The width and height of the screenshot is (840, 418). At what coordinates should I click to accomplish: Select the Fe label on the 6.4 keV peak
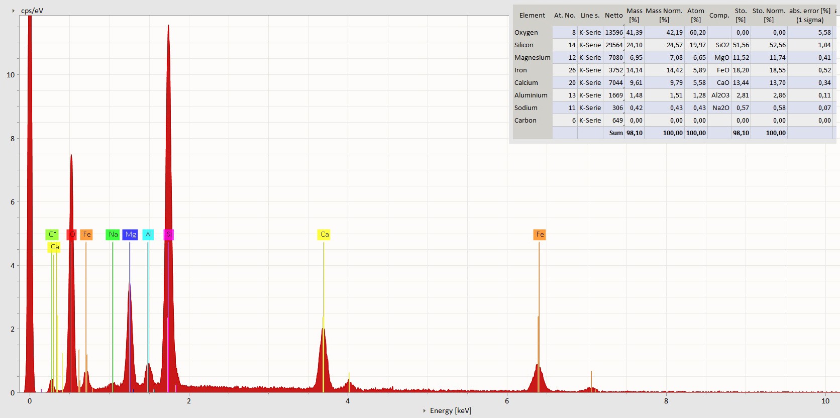(540, 235)
